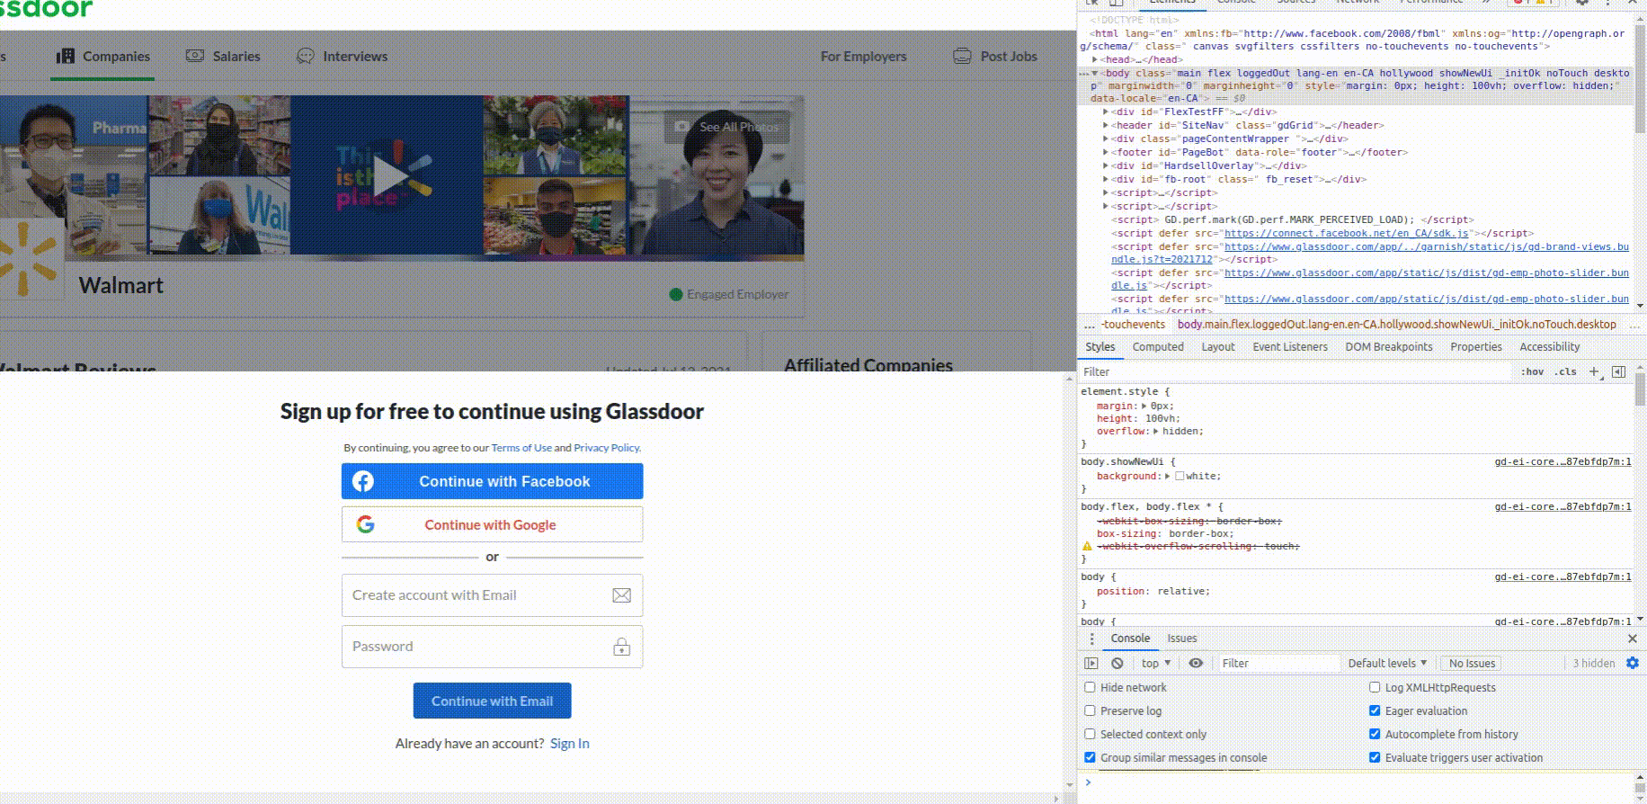Expand the head element node
This screenshot has height=804, width=1647.
1095,59
